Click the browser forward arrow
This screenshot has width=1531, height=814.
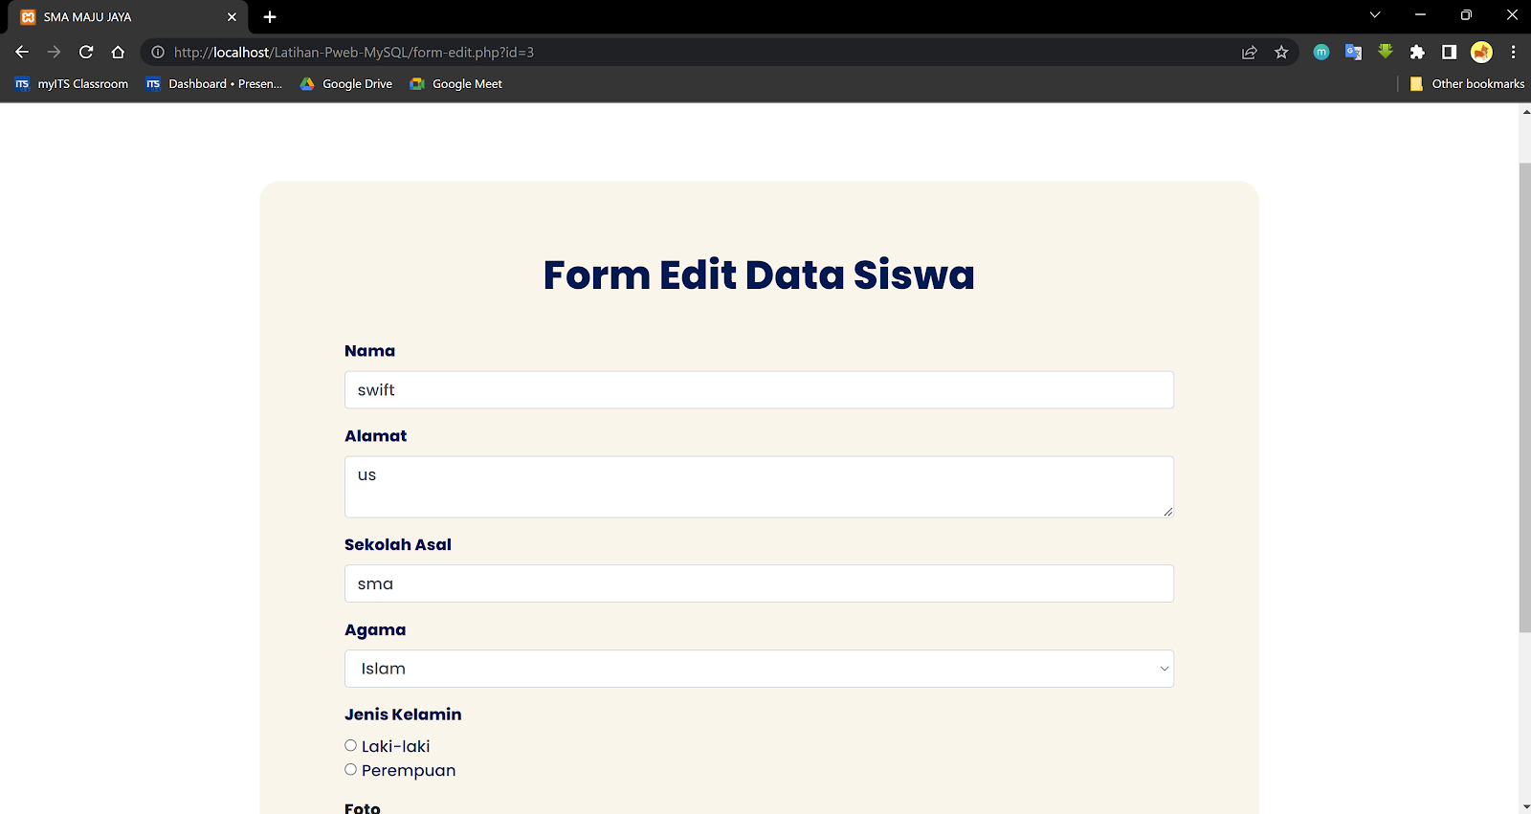coord(54,53)
